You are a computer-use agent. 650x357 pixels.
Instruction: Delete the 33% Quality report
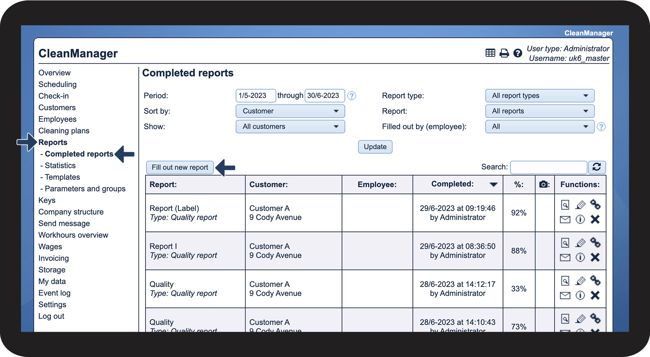click(595, 295)
